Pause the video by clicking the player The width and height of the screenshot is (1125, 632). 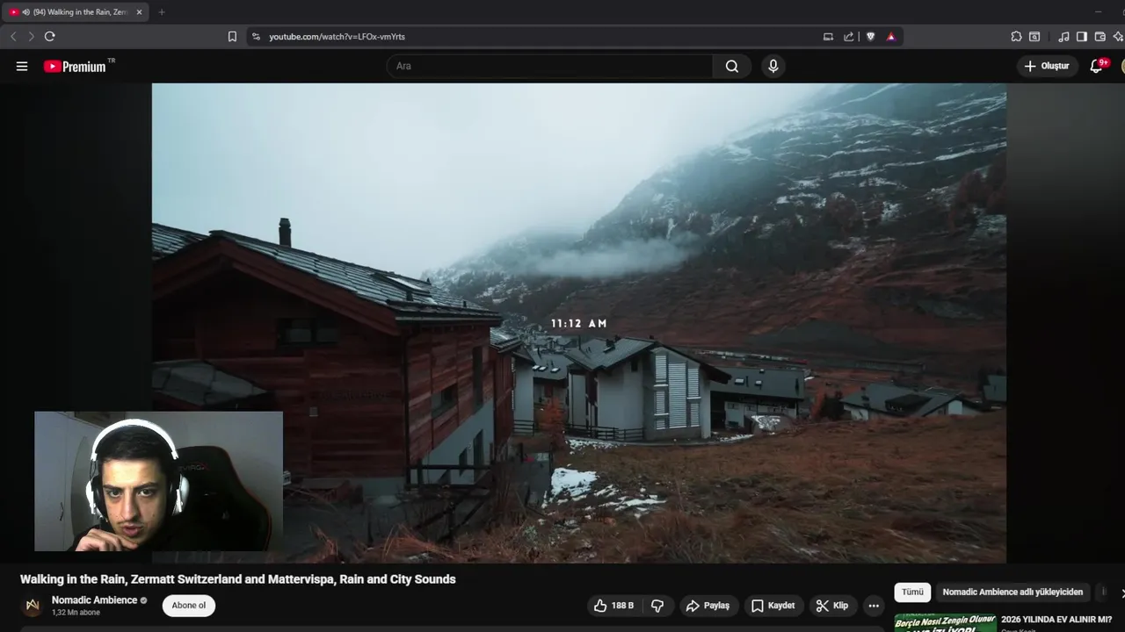point(579,323)
